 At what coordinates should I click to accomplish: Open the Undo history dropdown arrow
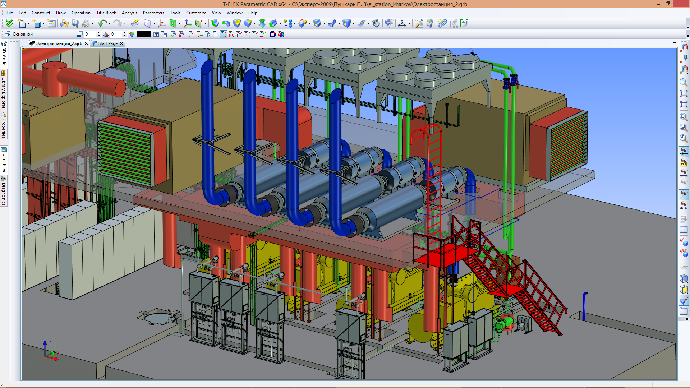(x=110, y=24)
